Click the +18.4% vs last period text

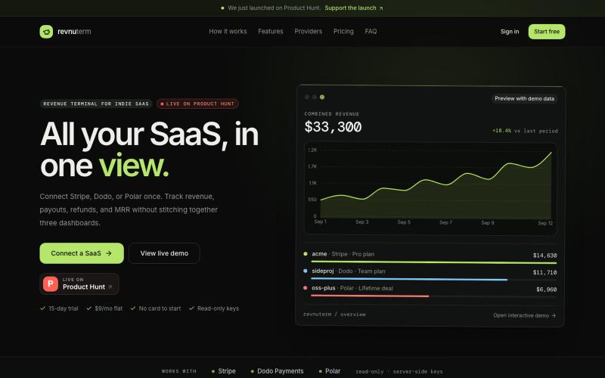525,131
